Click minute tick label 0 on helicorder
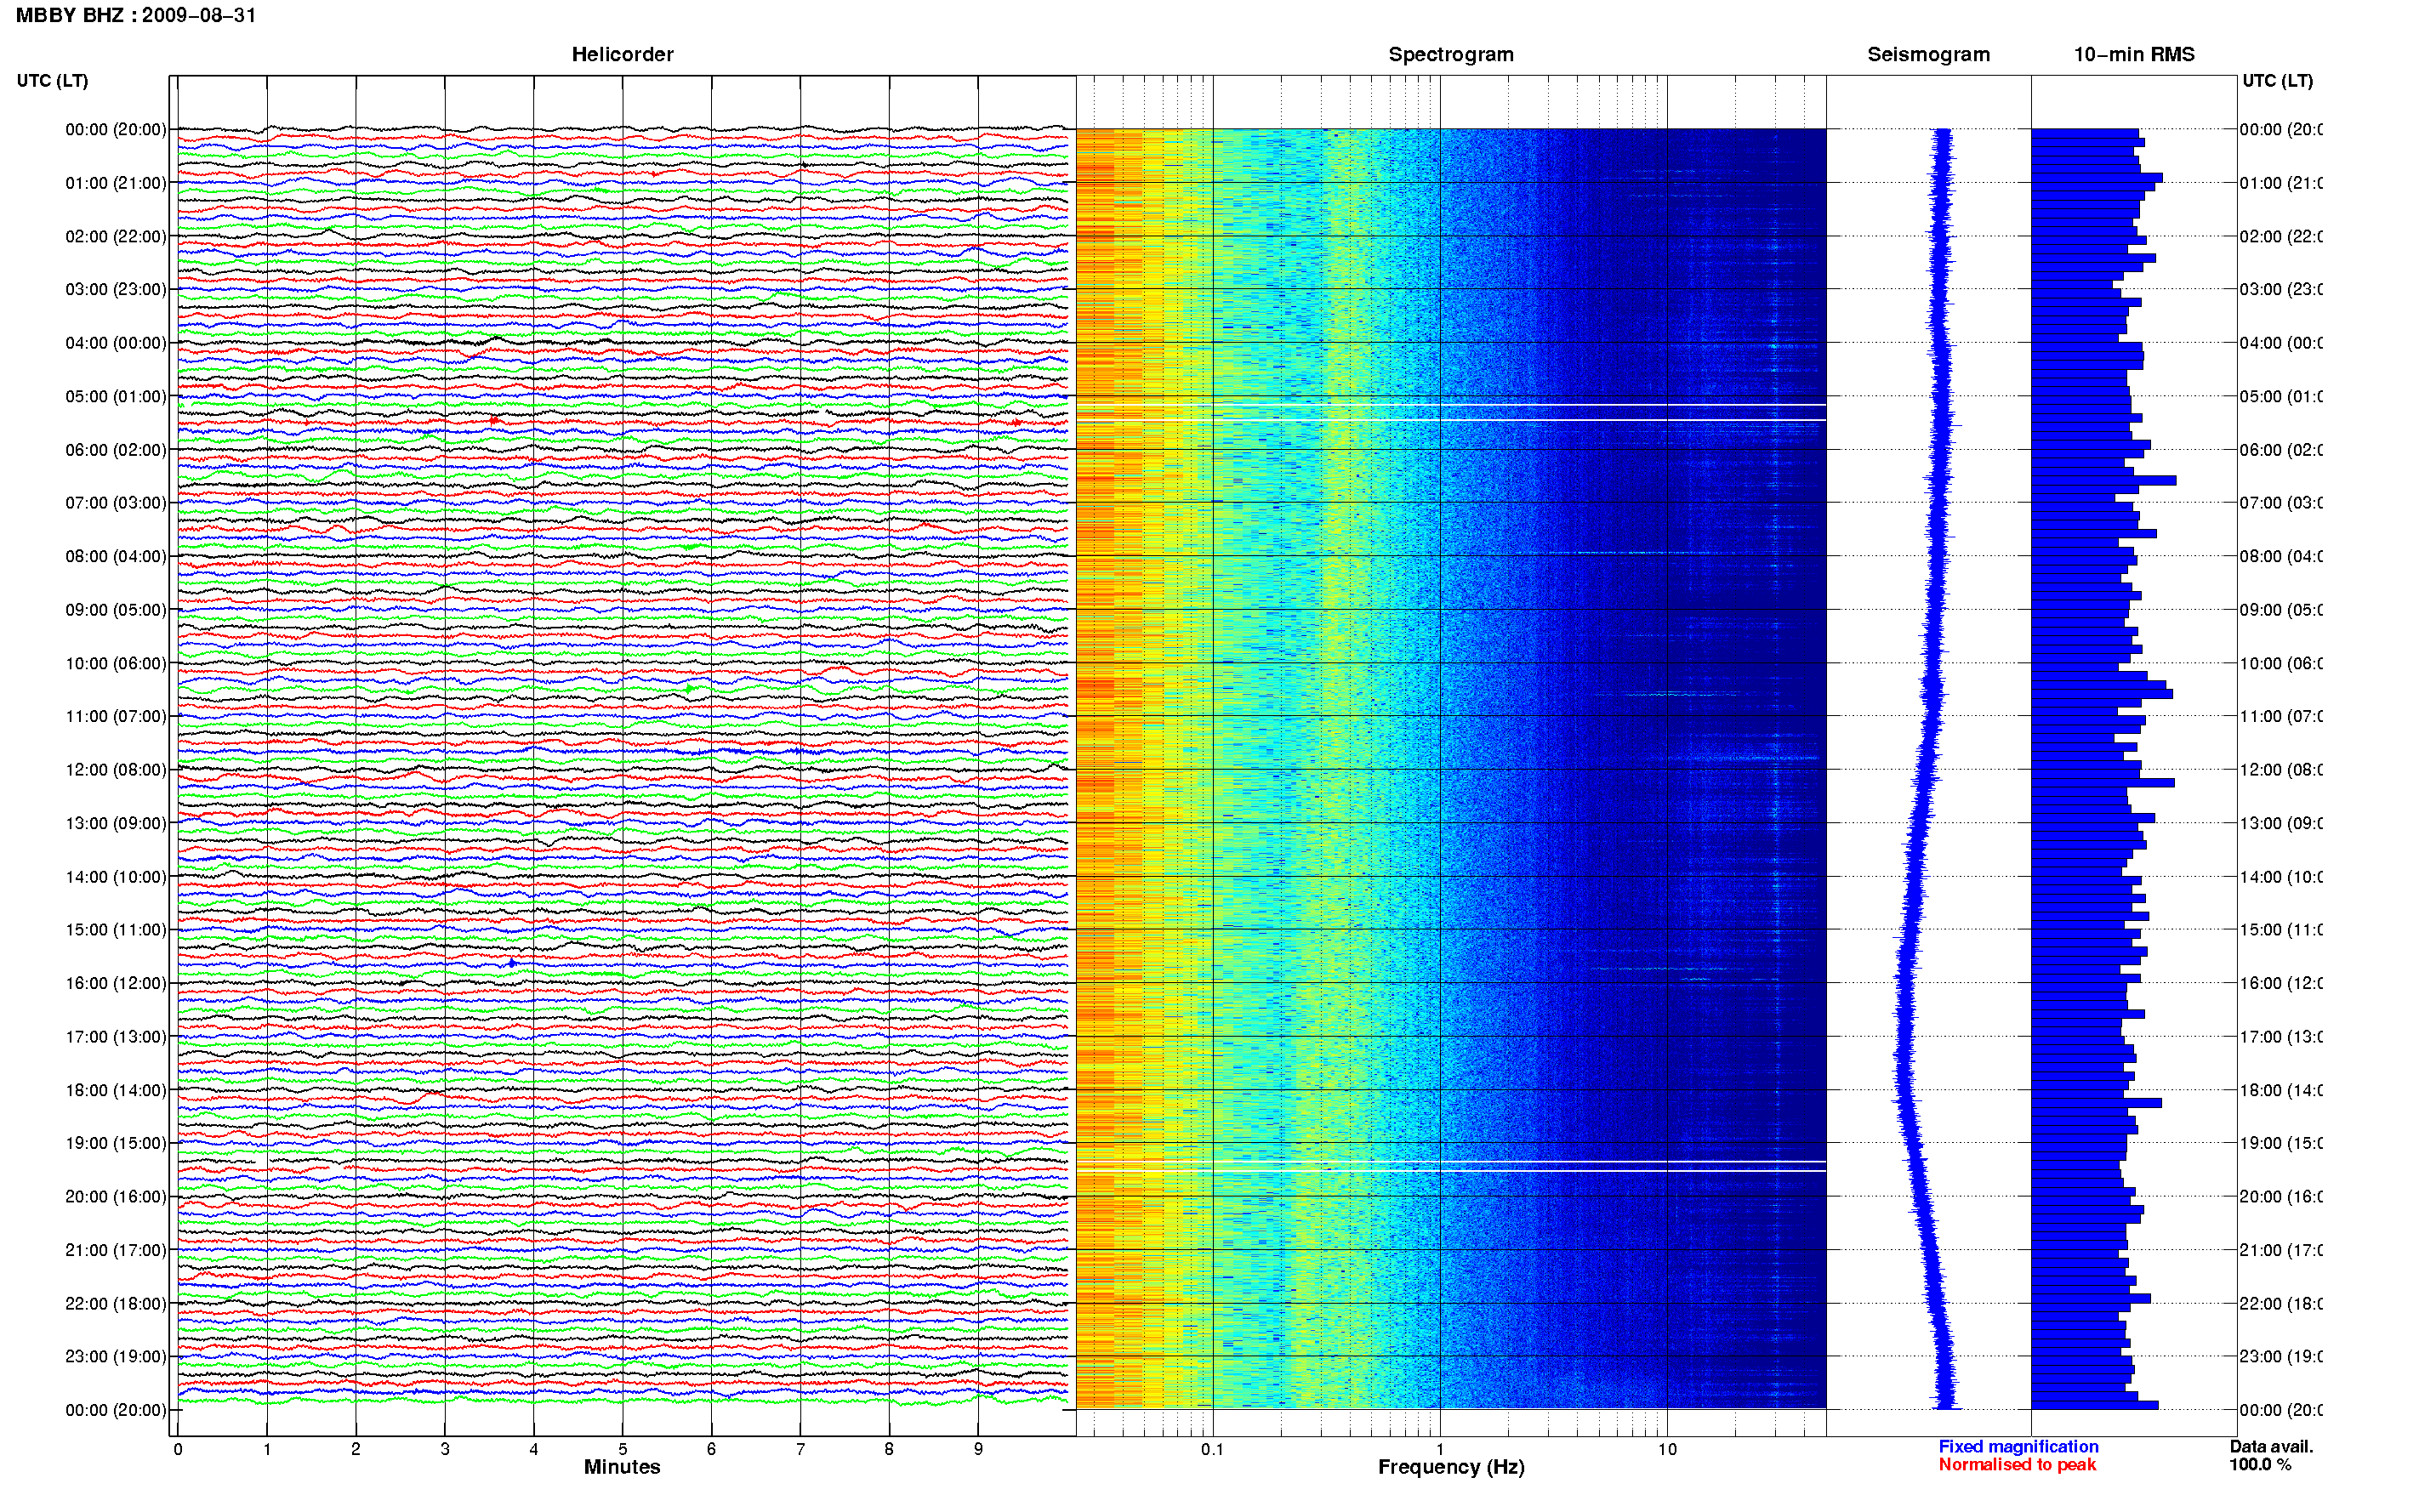 pos(178,1449)
